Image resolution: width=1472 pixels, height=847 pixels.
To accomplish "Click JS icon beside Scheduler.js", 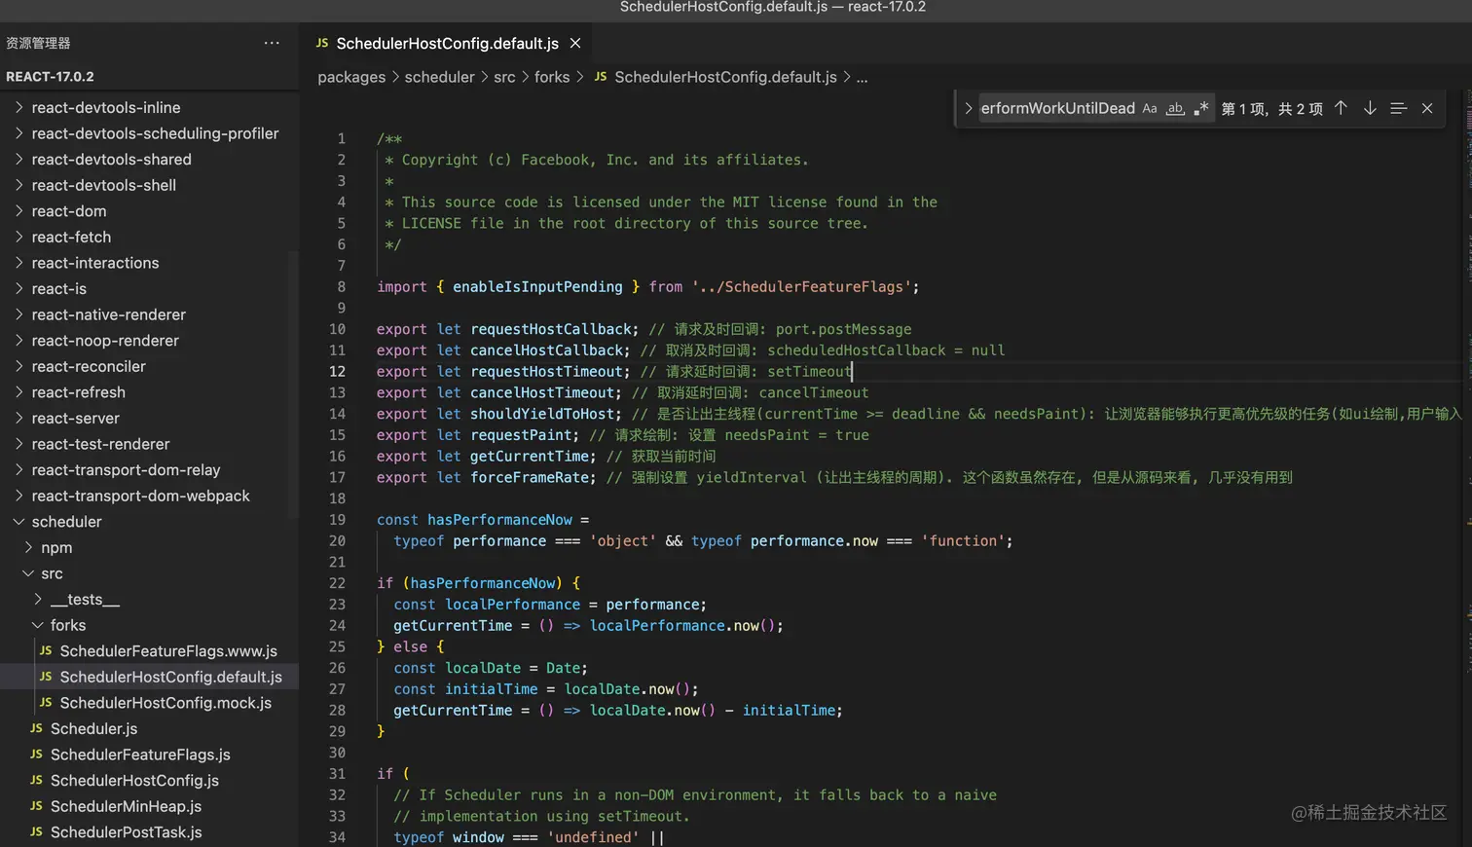I will 36,728.
